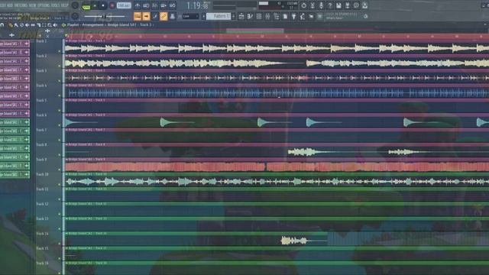Open the Pattern 1 selector
The image size is (489, 275).
pos(219,16)
